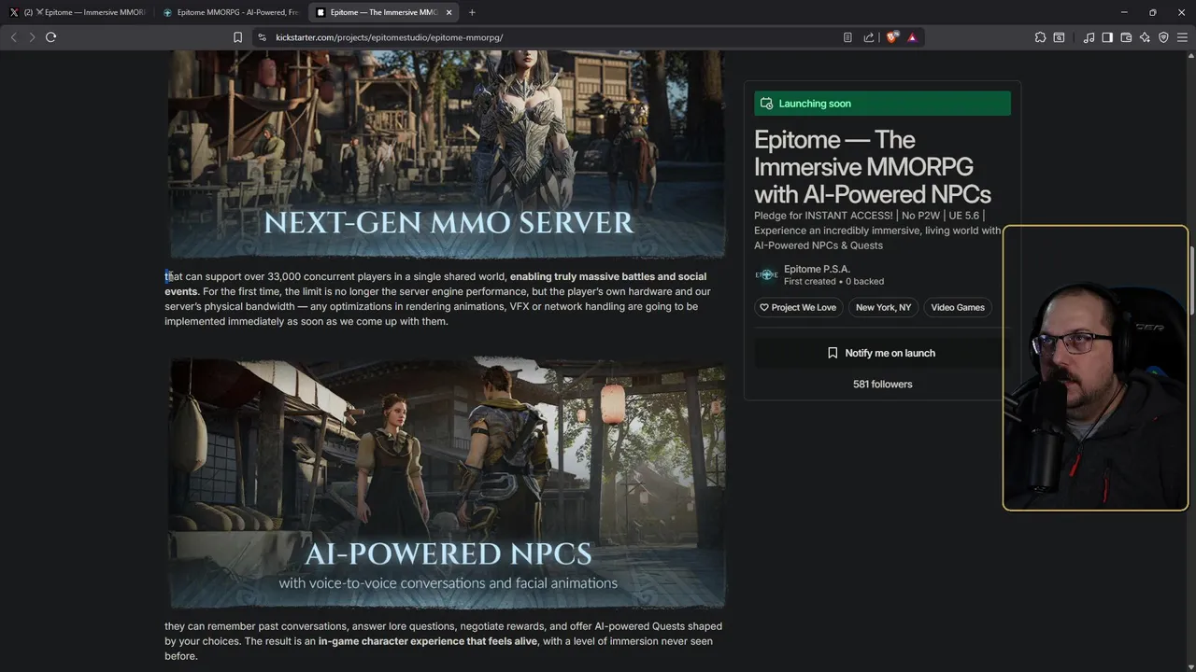
Task: Open Brave Rewards triangle icon
Action: point(912,37)
